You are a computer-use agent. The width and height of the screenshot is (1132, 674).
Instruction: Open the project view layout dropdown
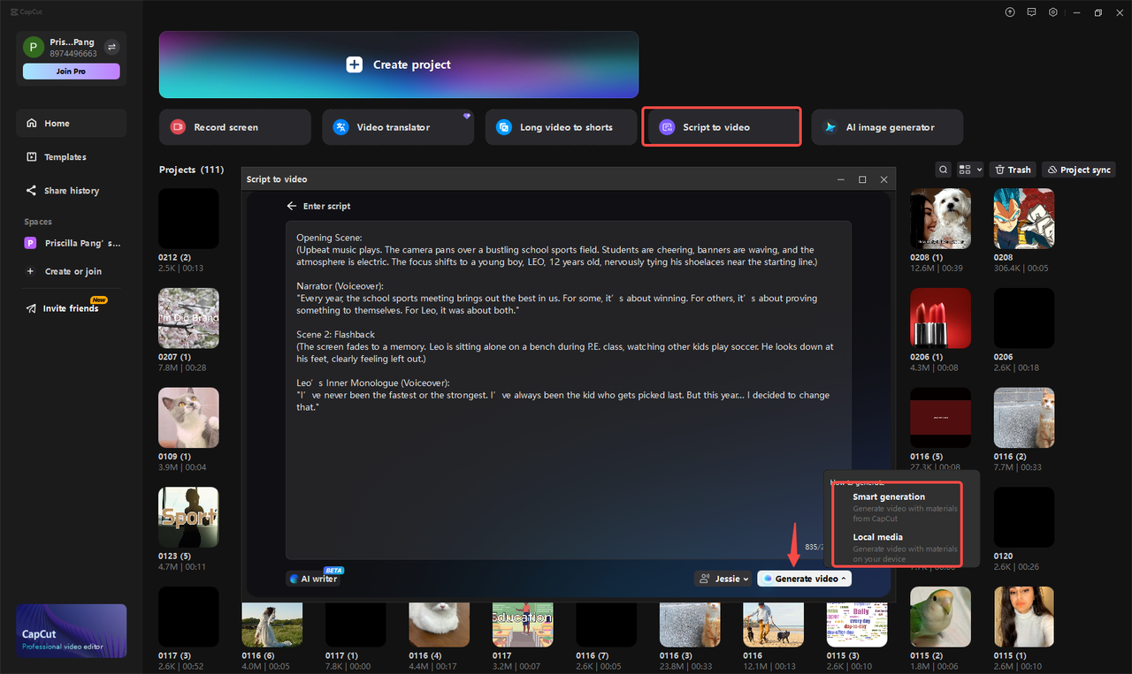tap(970, 170)
